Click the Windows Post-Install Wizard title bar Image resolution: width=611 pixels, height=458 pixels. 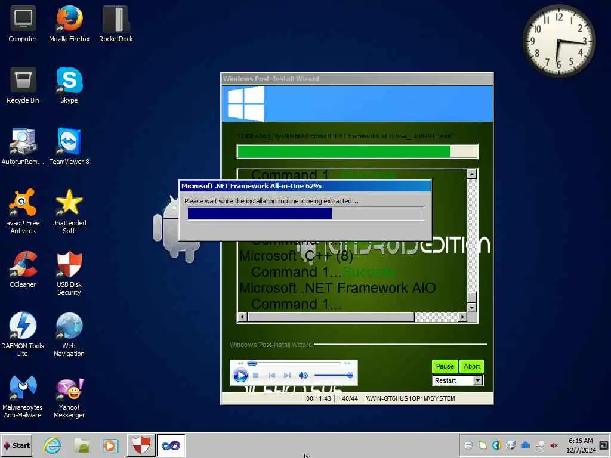tap(357, 79)
